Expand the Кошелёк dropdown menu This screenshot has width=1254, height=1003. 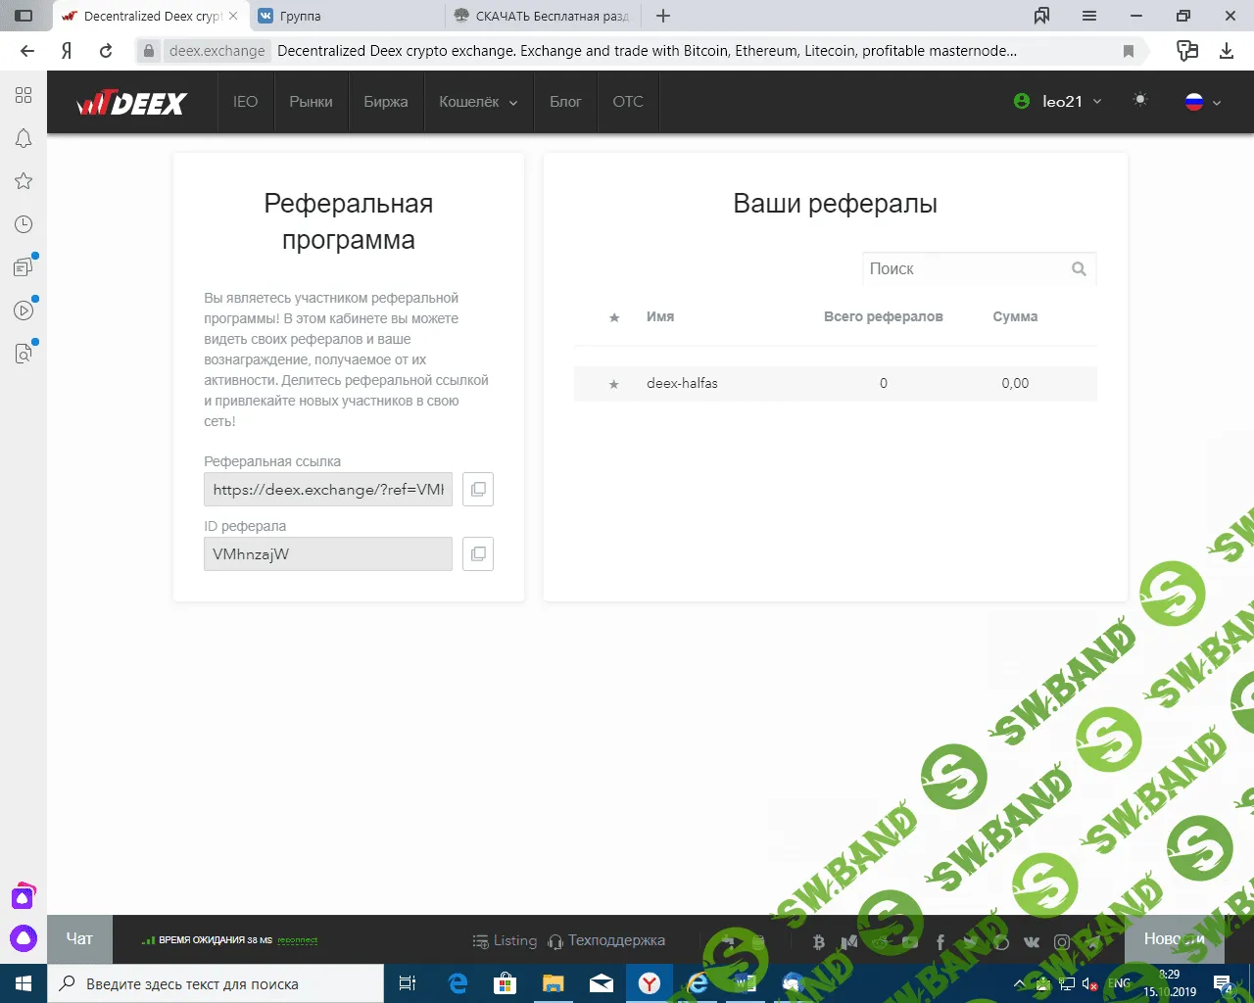tap(478, 102)
